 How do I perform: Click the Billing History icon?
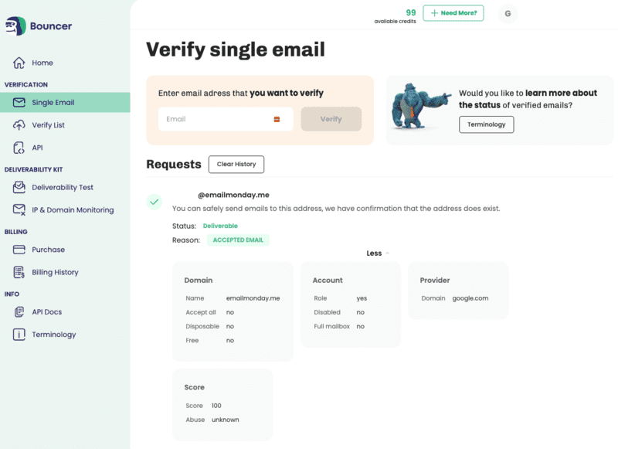(19, 272)
